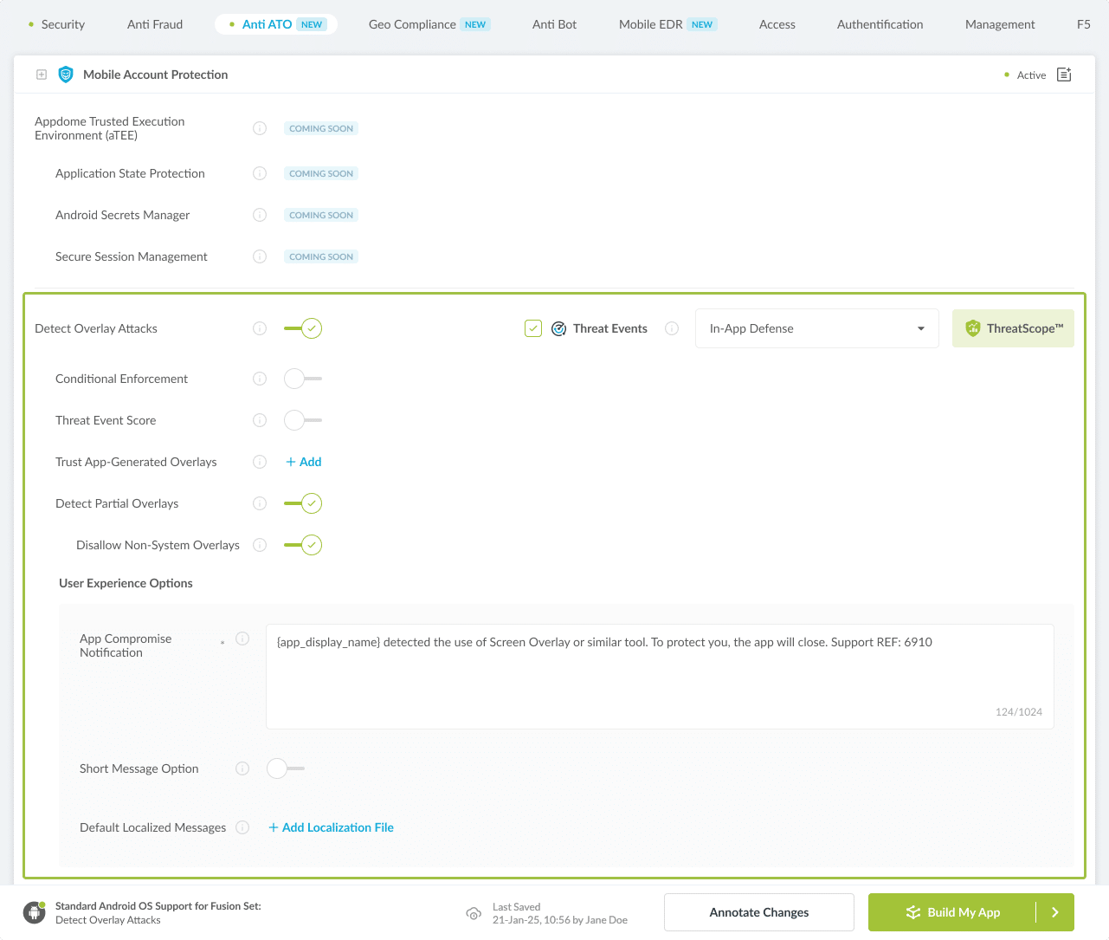
Task: Click info icon for Short Message Option
Action: (x=242, y=768)
